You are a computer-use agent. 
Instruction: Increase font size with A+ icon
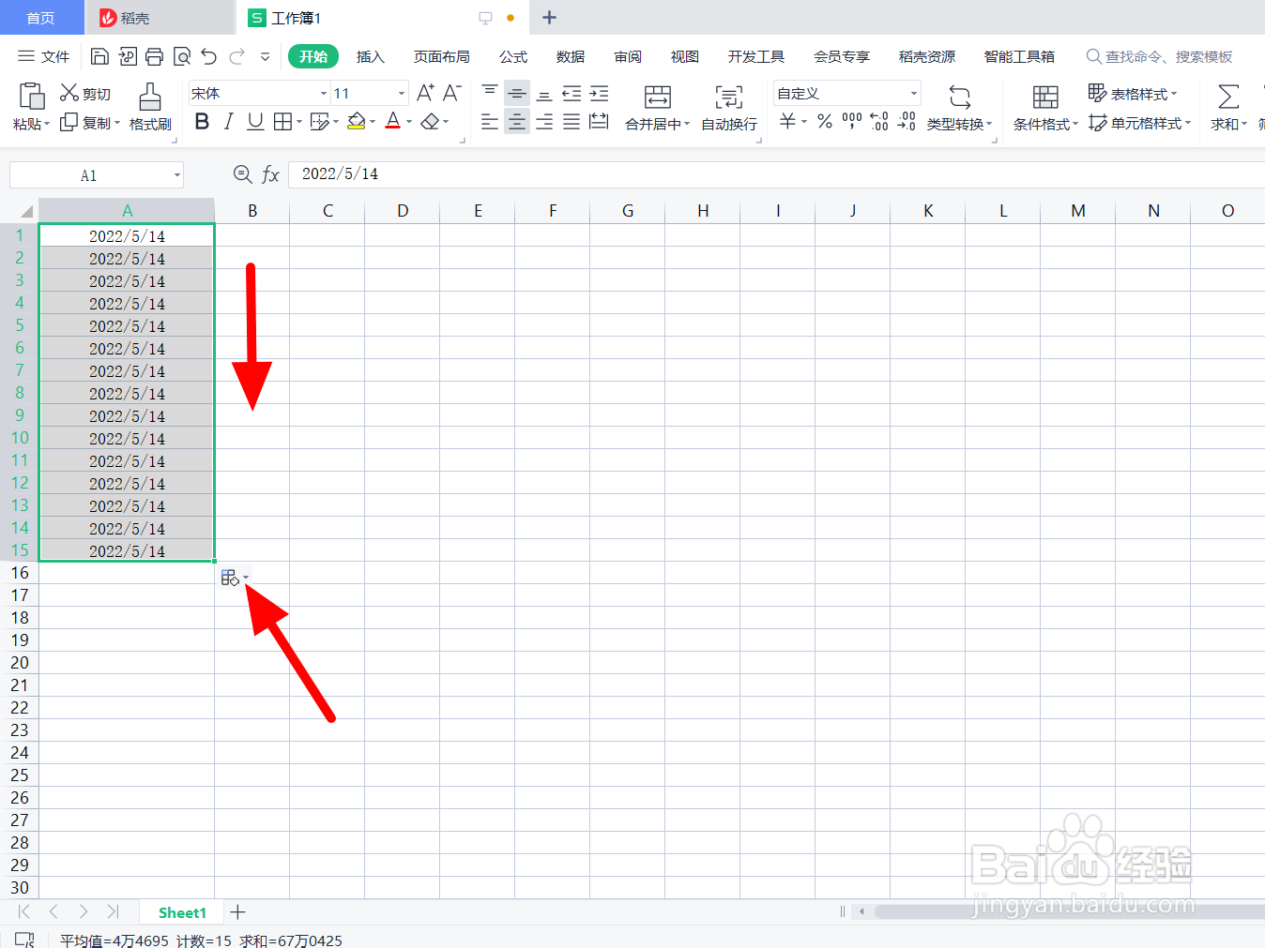pyautogui.click(x=425, y=93)
